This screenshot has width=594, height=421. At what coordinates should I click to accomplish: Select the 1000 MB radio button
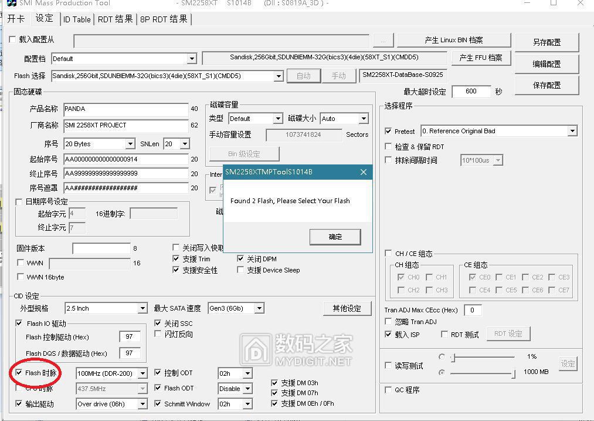coord(442,372)
